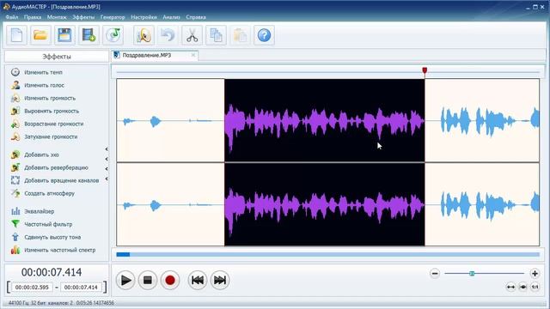Click the Эффекты panel header
The image size is (550, 309).
tap(57, 57)
